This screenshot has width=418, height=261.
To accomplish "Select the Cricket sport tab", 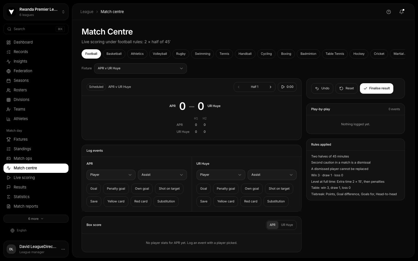I will click(x=379, y=54).
